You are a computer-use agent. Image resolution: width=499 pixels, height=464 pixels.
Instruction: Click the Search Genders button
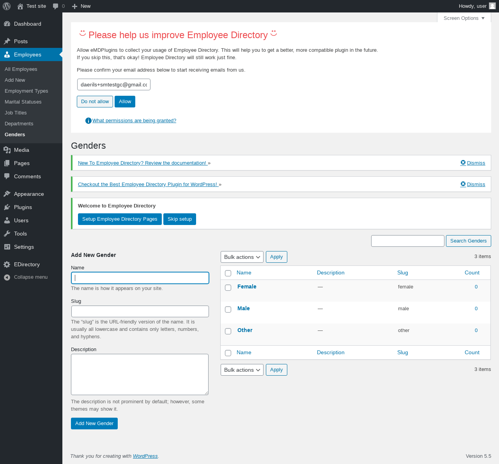pos(468,241)
